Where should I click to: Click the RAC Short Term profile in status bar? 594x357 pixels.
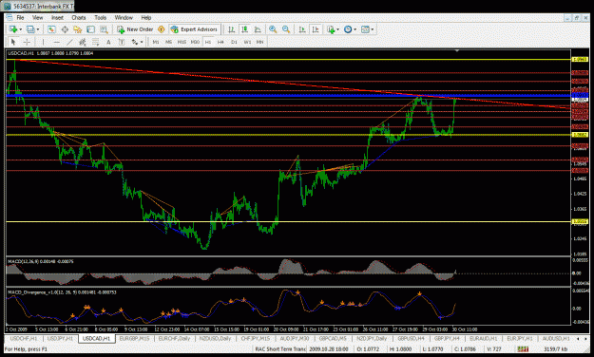280,348
